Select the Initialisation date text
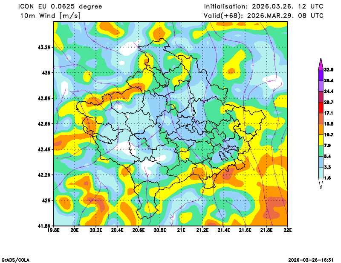 (263, 6)
